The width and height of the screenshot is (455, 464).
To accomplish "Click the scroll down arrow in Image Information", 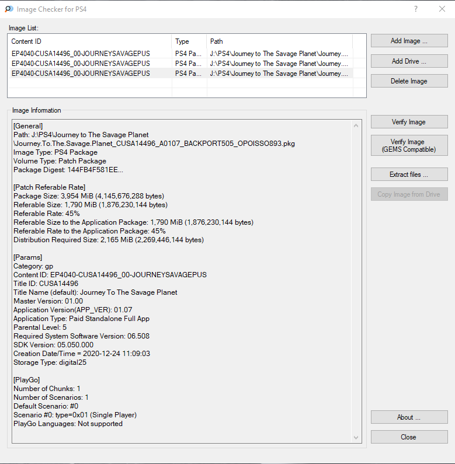I will pyautogui.click(x=356, y=438).
